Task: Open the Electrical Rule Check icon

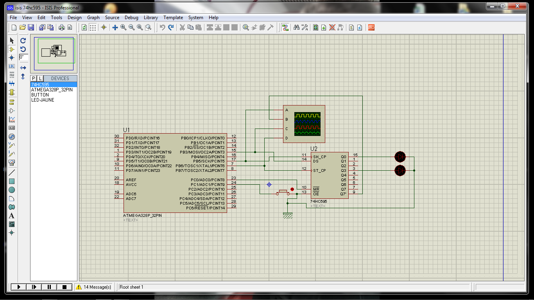Action: [x=359, y=27]
